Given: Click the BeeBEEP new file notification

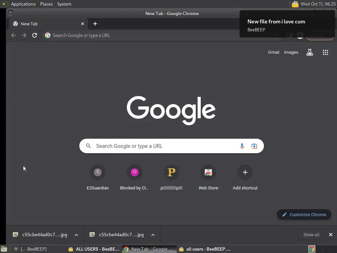Looking at the screenshot, I should (x=287, y=24).
